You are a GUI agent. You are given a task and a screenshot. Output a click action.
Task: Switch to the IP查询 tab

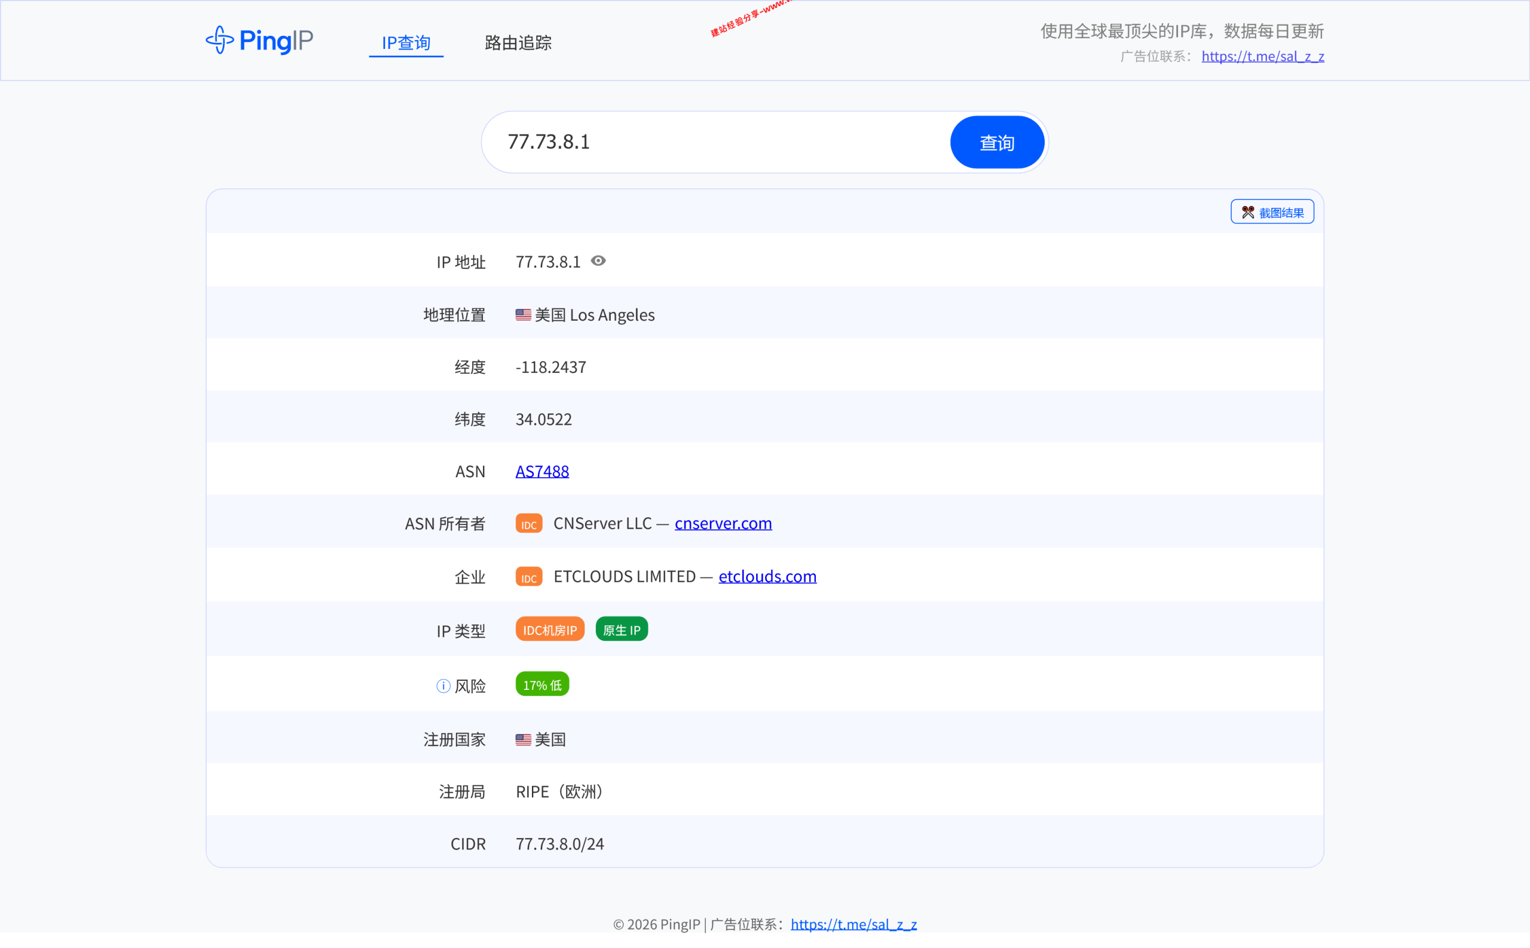[x=406, y=42]
